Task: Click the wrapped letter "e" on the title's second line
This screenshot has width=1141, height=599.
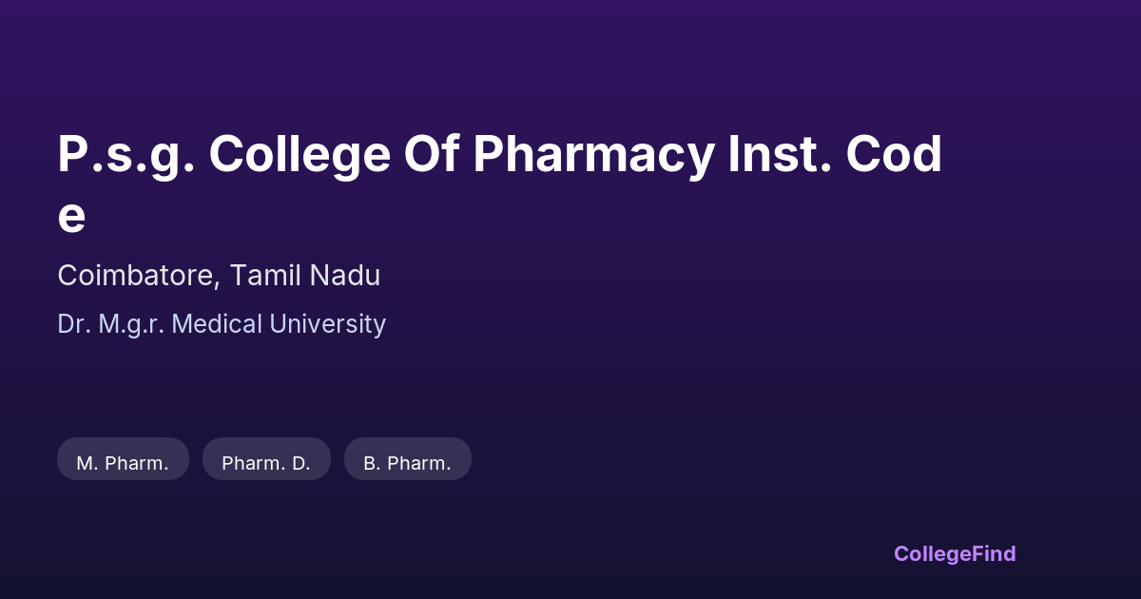Action: [71, 217]
